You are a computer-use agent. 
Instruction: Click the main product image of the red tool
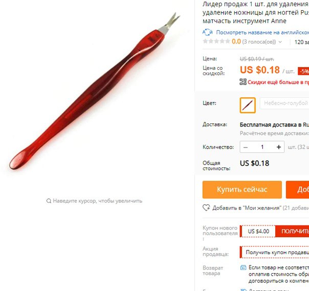click(x=95, y=91)
